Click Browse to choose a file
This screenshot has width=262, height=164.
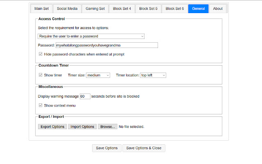point(107,127)
